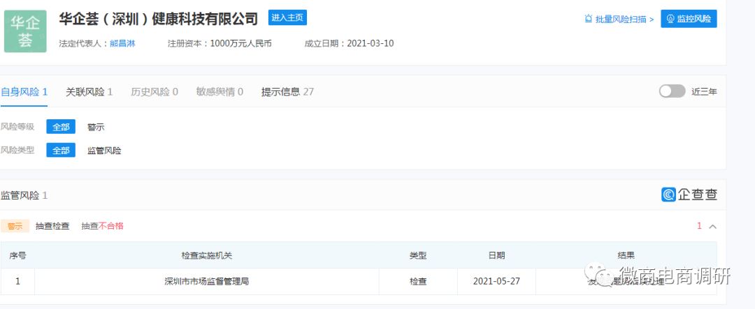Click 检查实施机关 column header
Screen dimensions: 755x309
click(206, 256)
